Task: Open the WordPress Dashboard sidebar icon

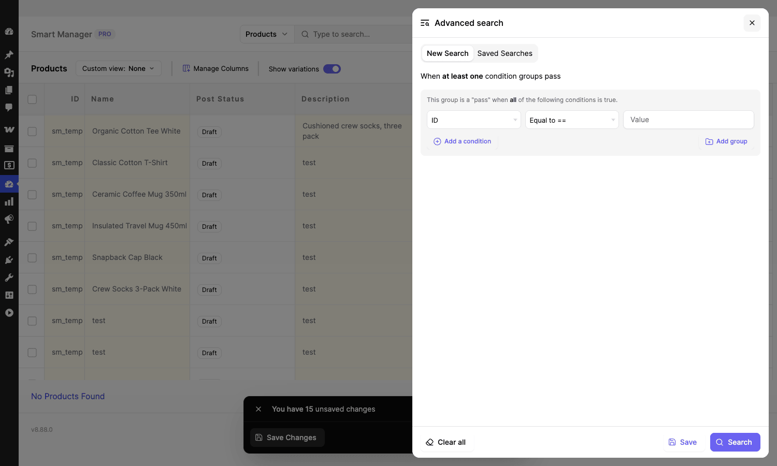Action: (9, 32)
